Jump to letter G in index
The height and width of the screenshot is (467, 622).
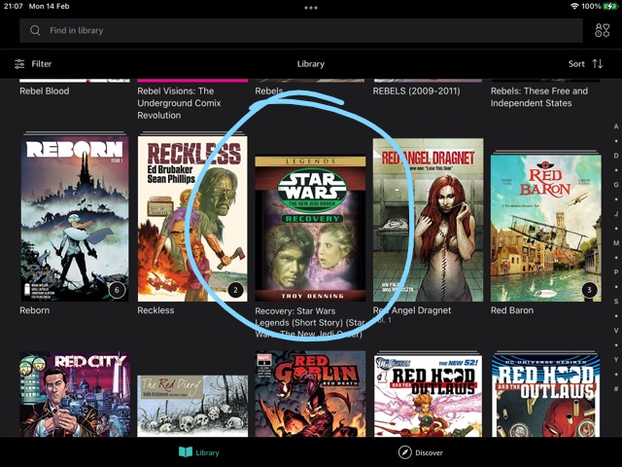point(616,185)
